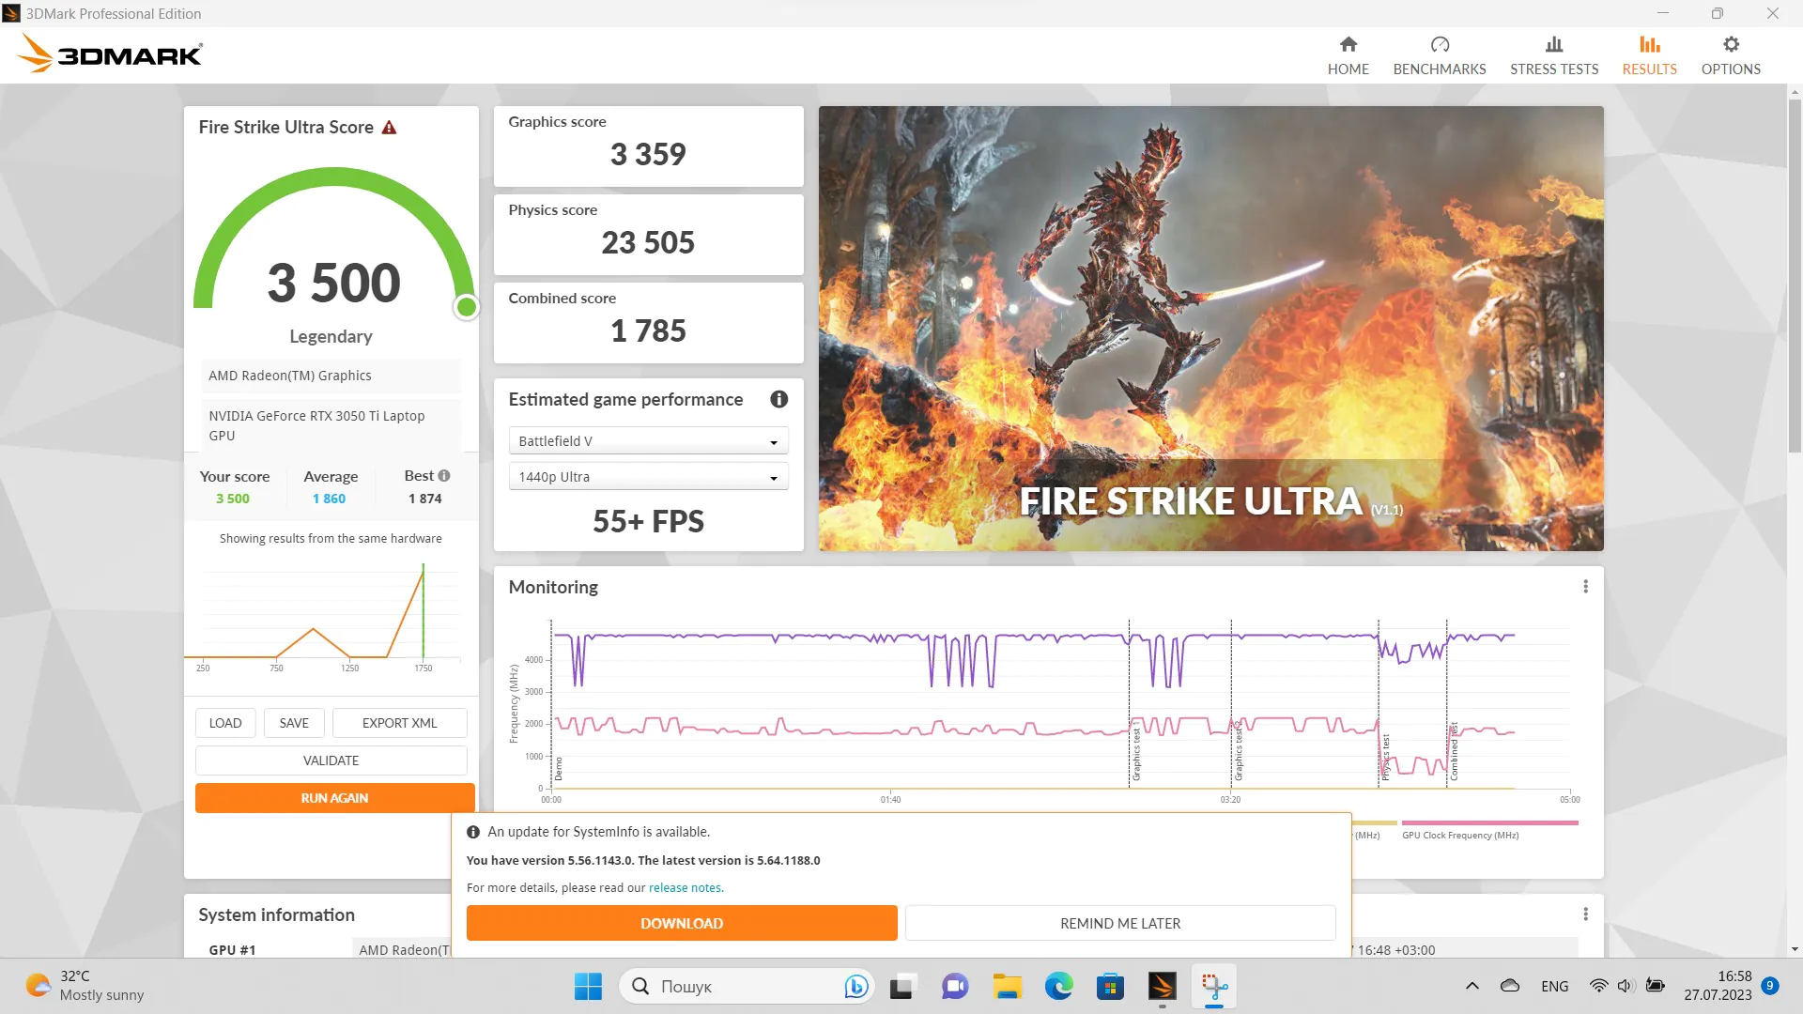Click the SAVE button

(294, 723)
